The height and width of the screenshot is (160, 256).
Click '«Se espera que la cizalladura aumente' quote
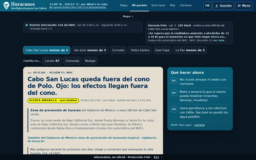click(x=188, y=35)
